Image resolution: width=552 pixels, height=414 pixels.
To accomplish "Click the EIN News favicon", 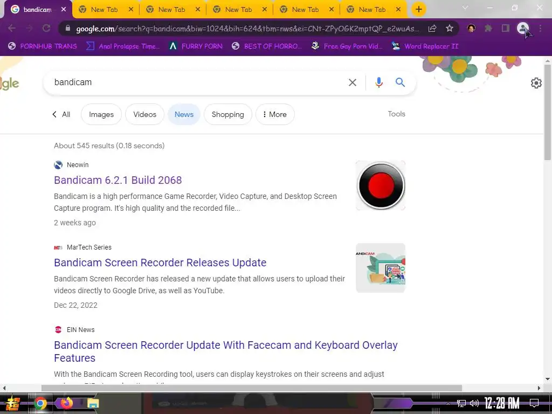I will (x=58, y=329).
